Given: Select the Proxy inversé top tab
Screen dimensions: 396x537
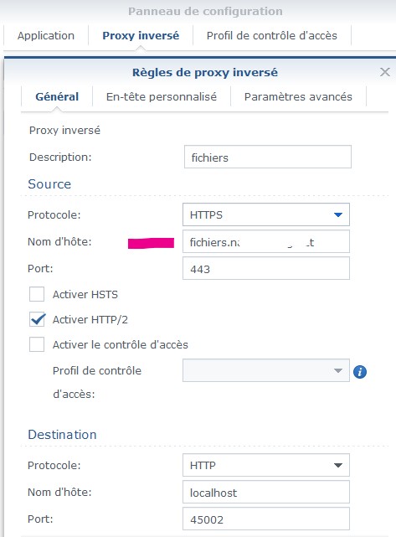Looking at the screenshot, I should pos(141,36).
